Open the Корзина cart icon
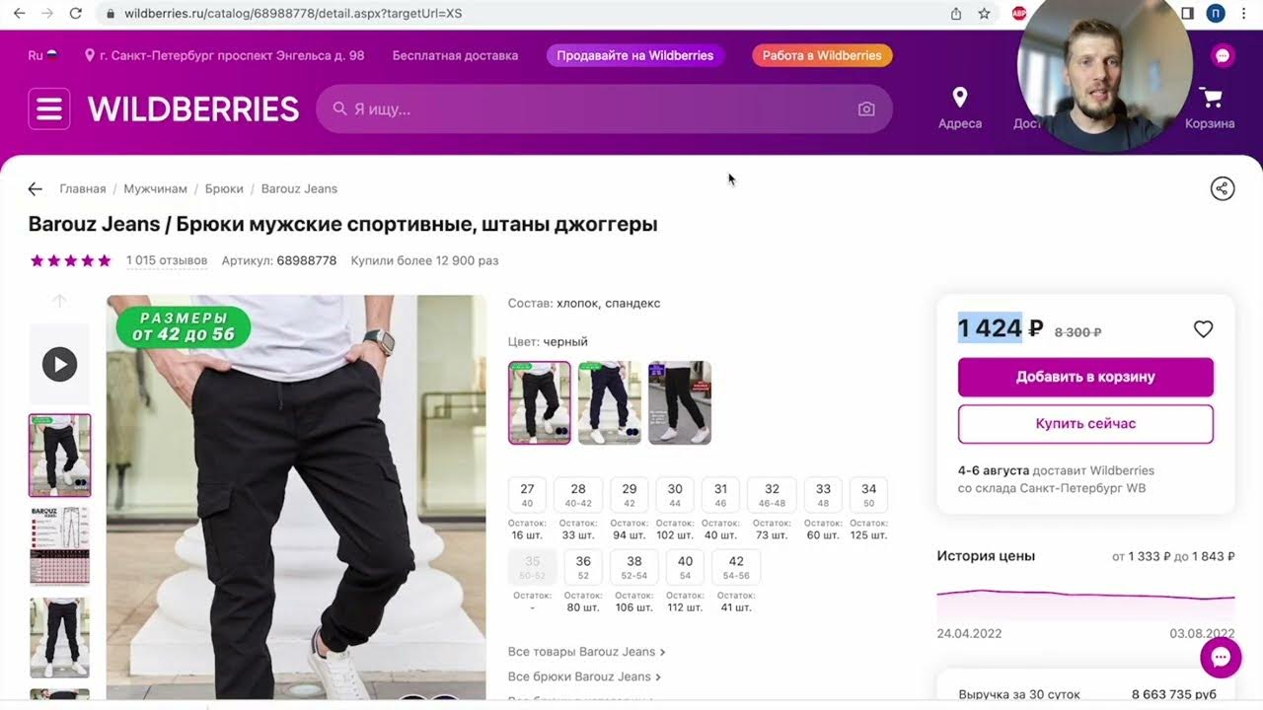 click(x=1211, y=98)
